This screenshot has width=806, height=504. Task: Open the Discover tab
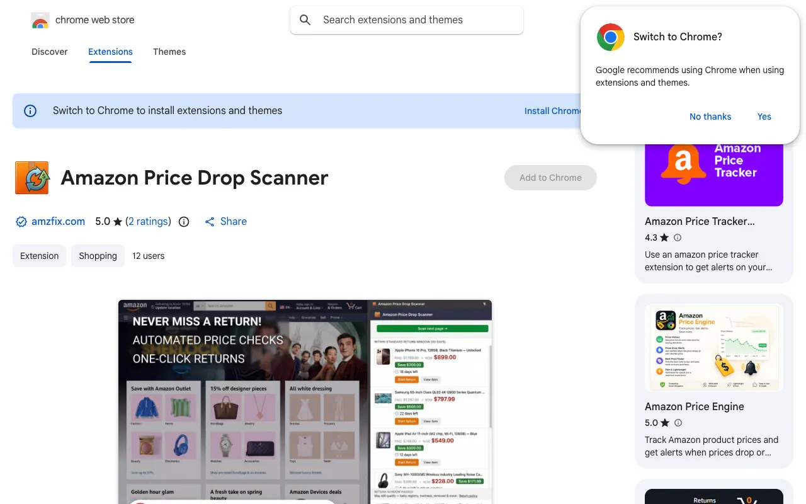coord(50,52)
